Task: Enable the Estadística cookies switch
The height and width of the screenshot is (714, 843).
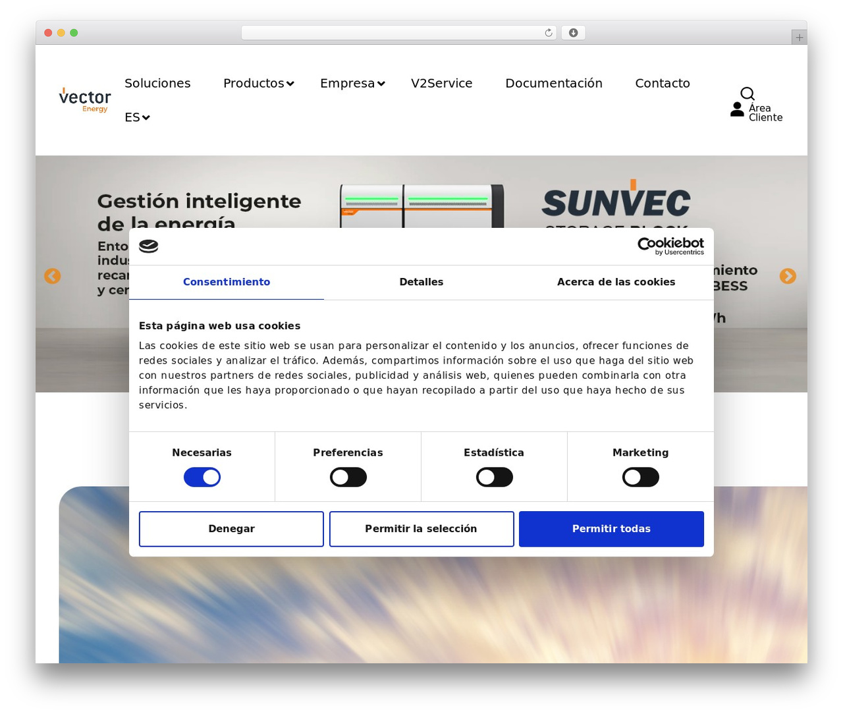Action: [x=495, y=478]
